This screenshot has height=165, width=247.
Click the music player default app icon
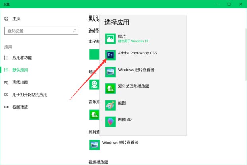pyautogui.click(x=94, y=115)
